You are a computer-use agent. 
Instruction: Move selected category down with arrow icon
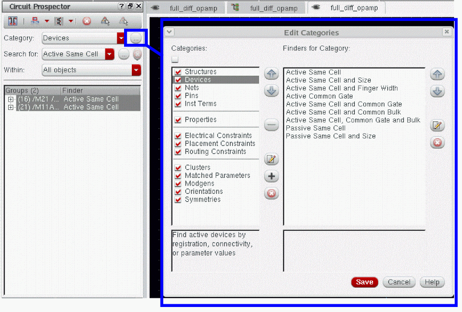pyautogui.click(x=271, y=91)
